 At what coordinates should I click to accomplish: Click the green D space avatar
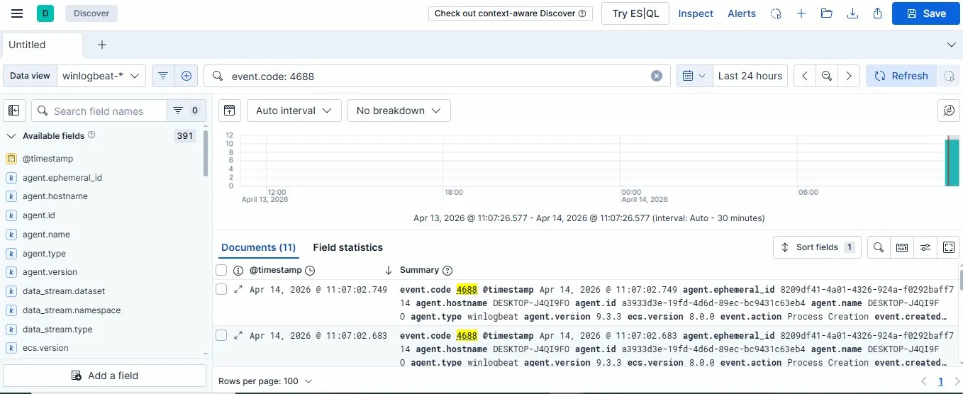[x=45, y=13]
